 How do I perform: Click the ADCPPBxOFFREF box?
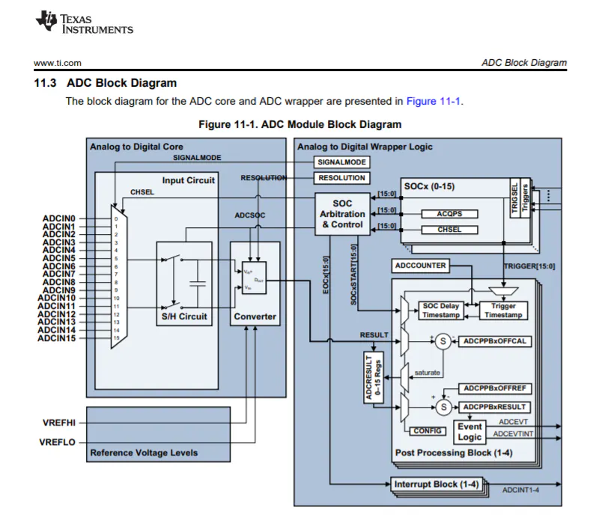pyautogui.click(x=495, y=388)
